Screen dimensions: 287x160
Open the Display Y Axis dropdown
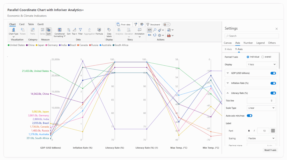pyautogui.click(x=262, y=65)
